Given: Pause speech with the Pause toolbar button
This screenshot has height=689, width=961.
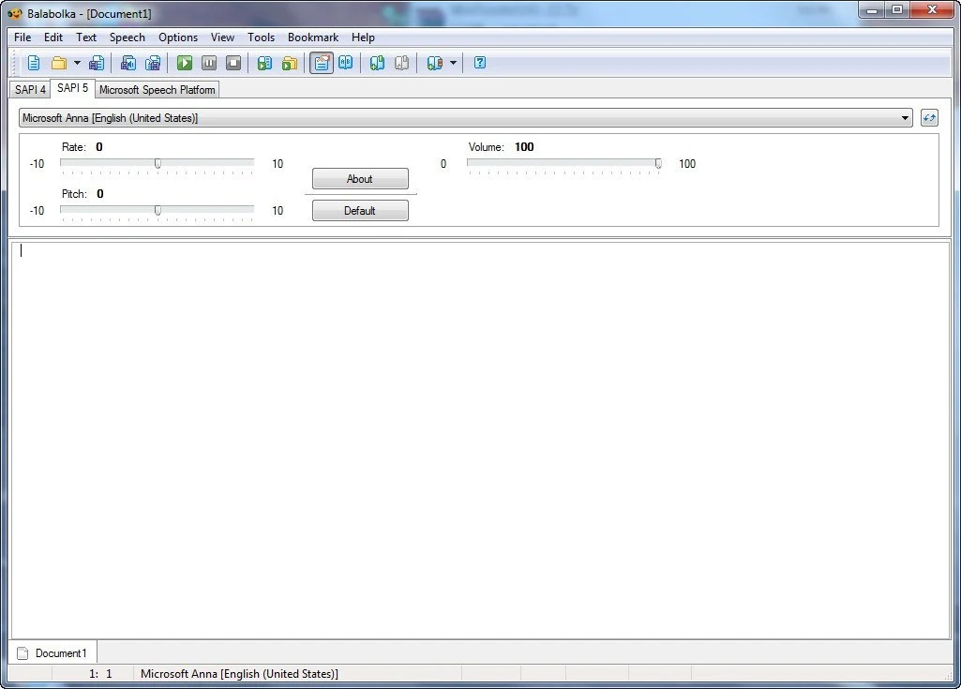Looking at the screenshot, I should click(x=209, y=63).
